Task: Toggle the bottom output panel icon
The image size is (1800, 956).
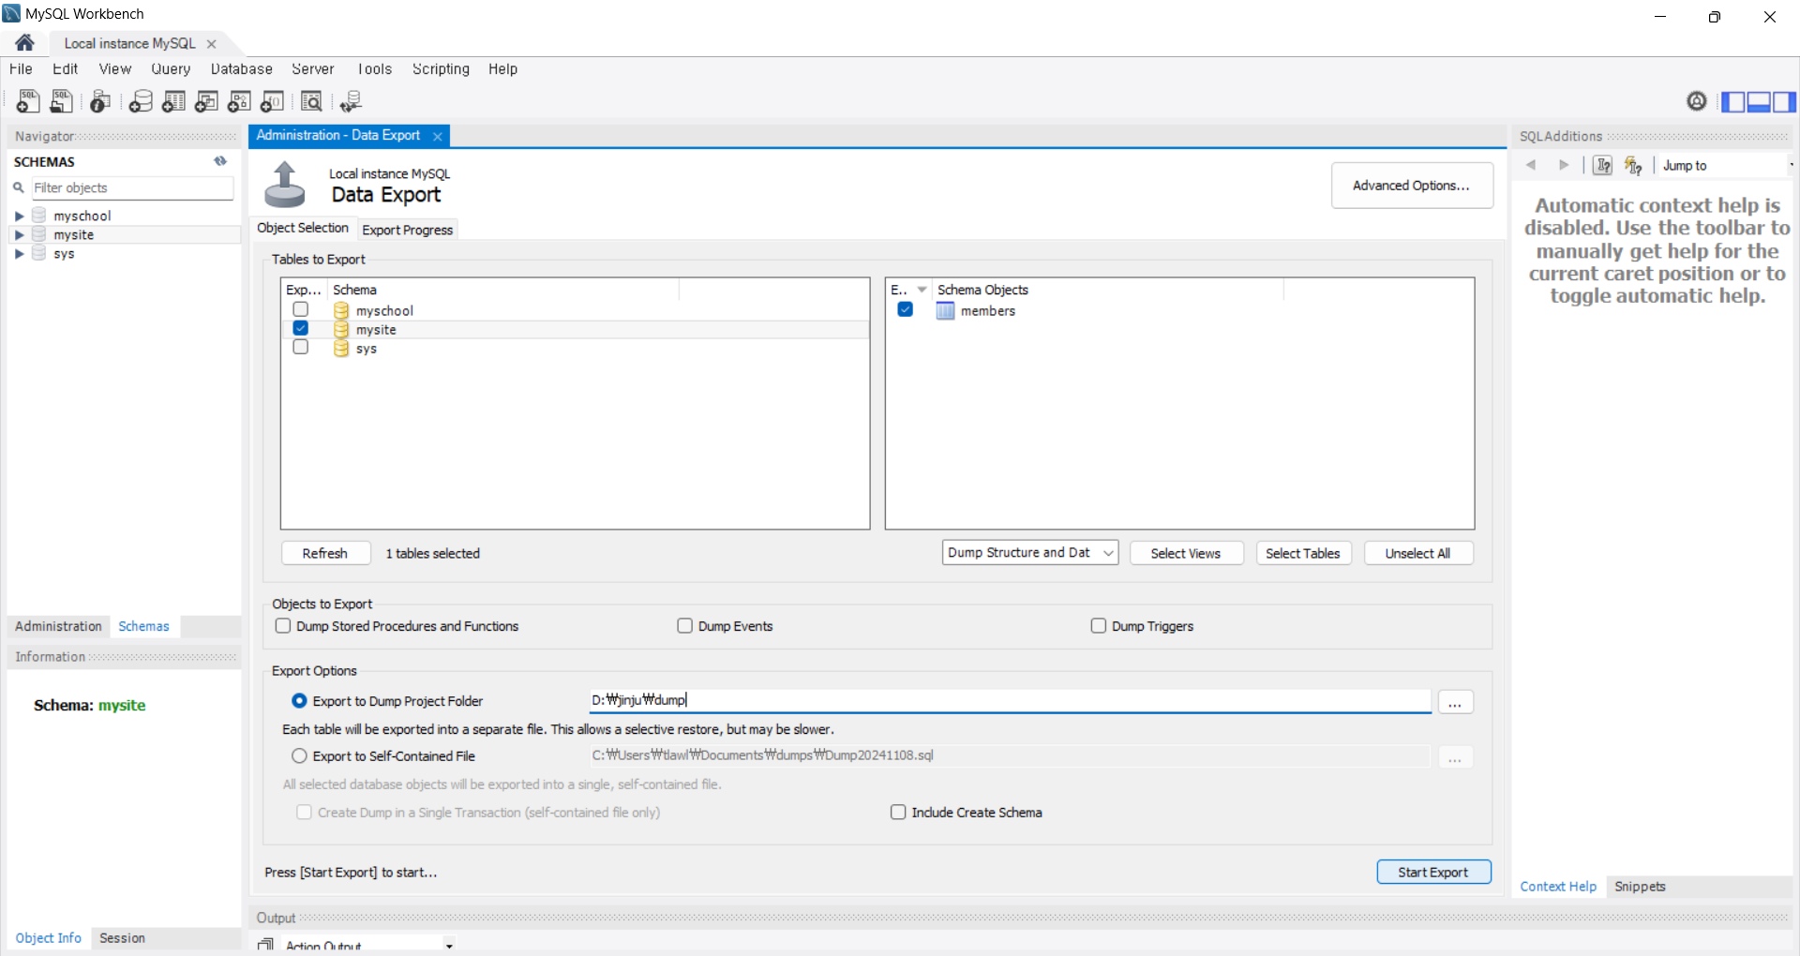Action: [x=1759, y=101]
